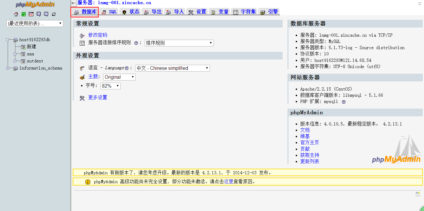Click the small notepad icon bottom right
Image resolution: width=424 pixels, height=211 pixels.
418,194
